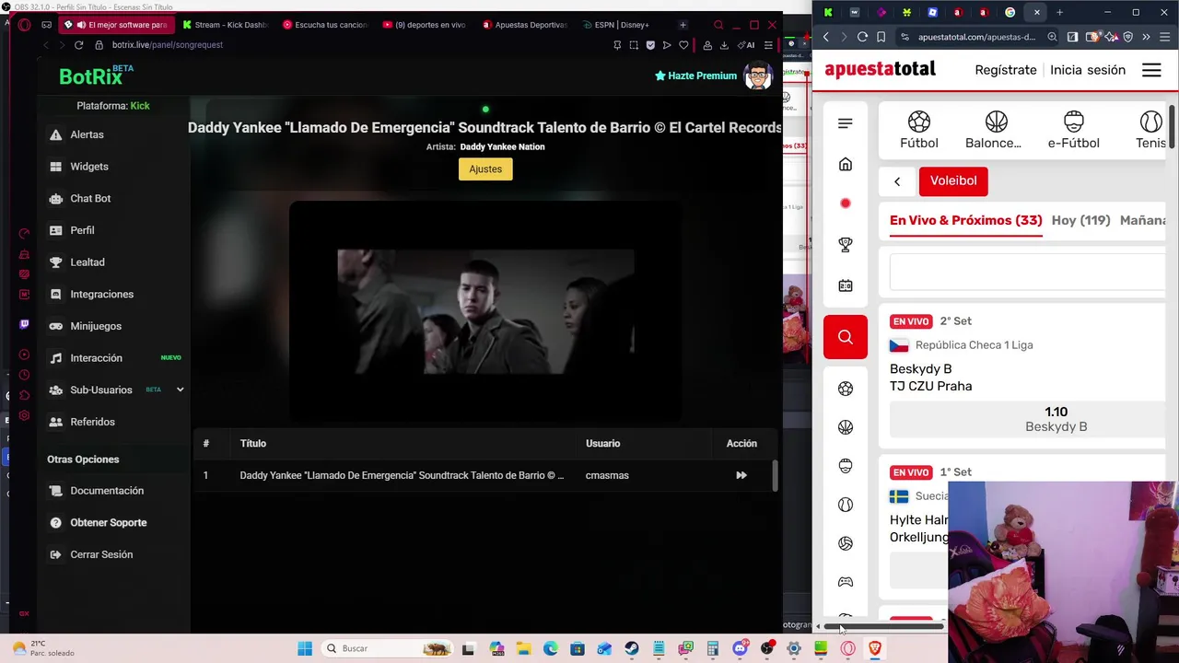Screen dimensions: 1179x663
Task: Expand the Sub-Usuarios submenu chevron
Action: [180, 390]
